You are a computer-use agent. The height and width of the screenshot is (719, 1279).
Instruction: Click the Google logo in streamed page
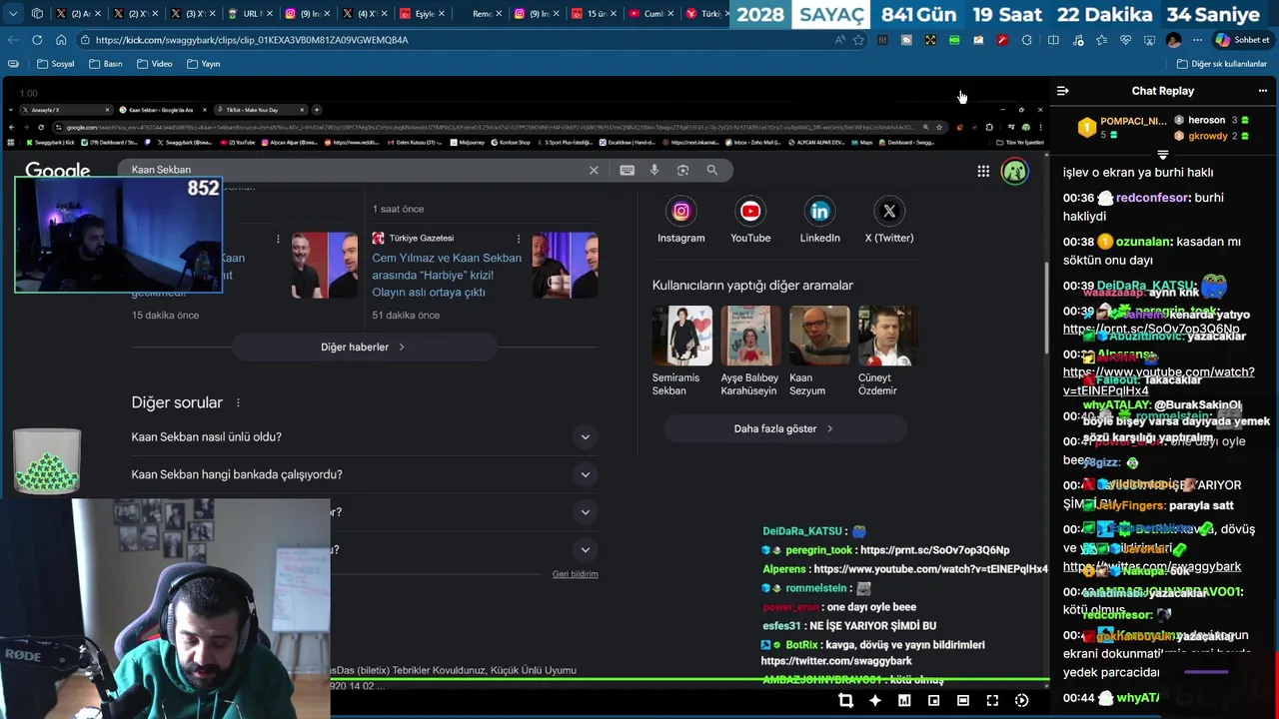(58, 171)
